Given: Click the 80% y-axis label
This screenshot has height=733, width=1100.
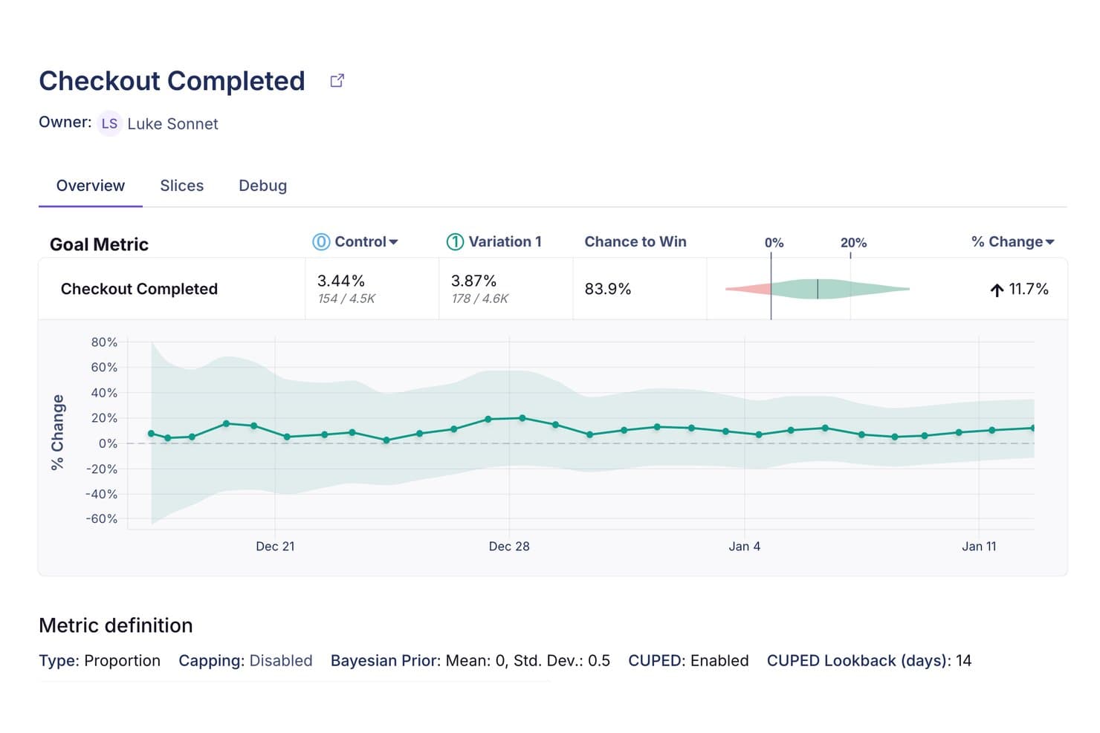Looking at the screenshot, I should pos(104,342).
